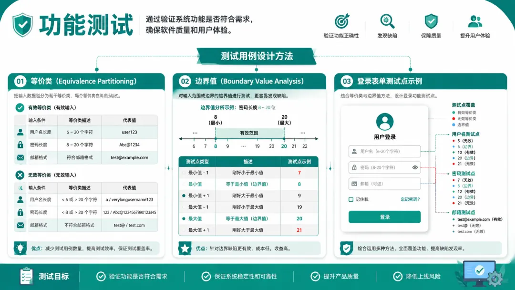Click the magnifier bug icon above 发现缺陷
Screen dimensions: 515x290
[x=387, y=21]
